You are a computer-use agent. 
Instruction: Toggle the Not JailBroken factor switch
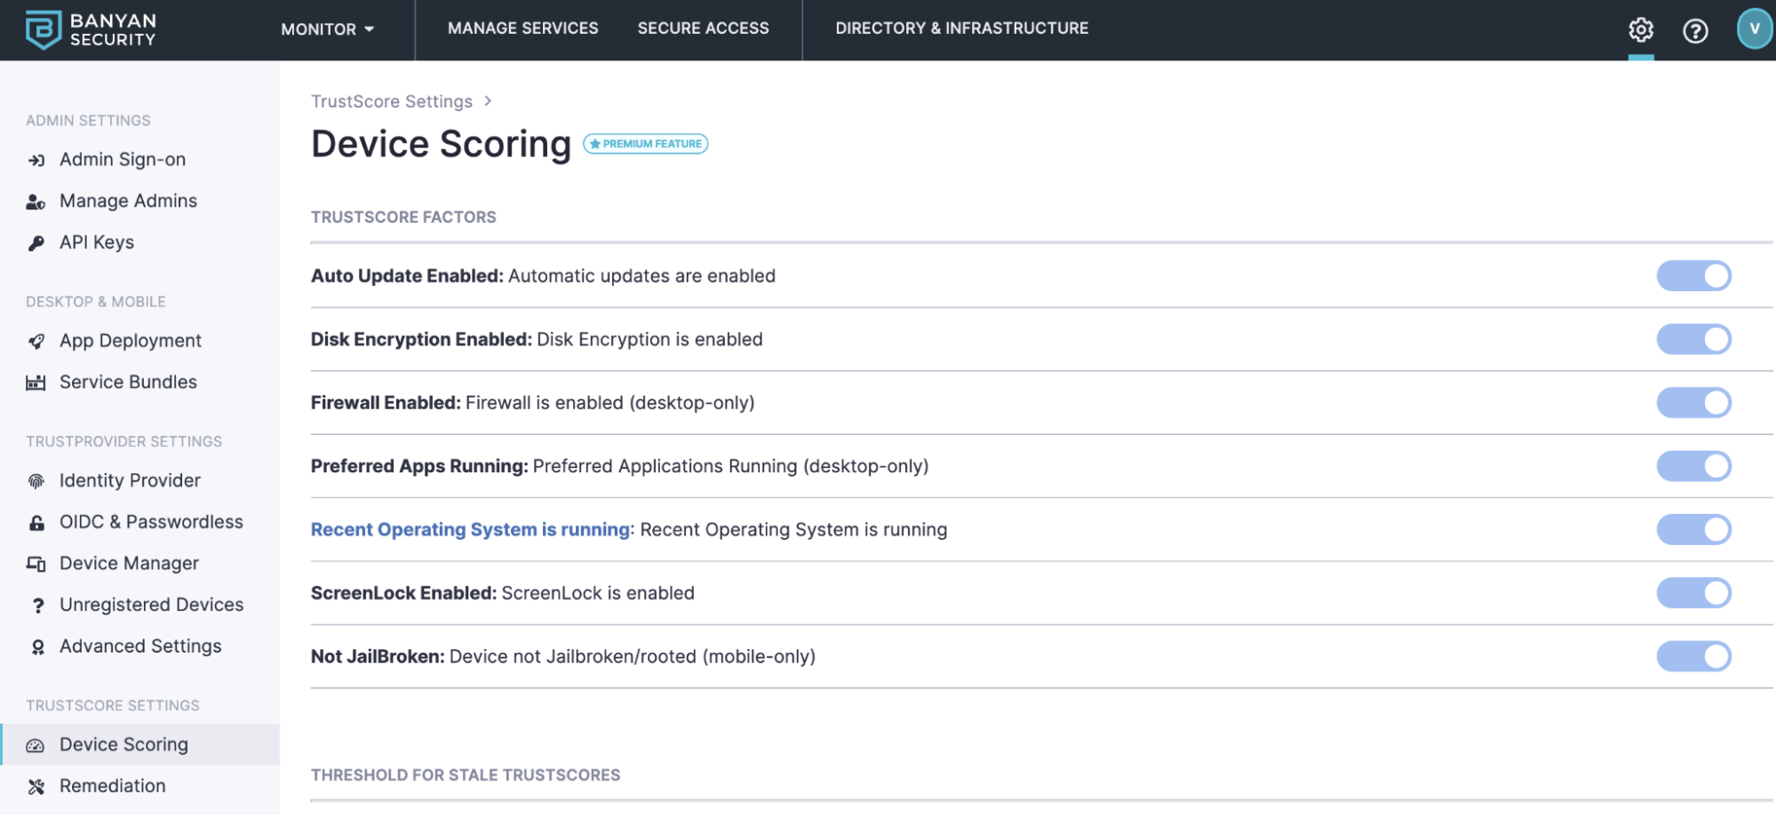pyautogui.click(x=1693, y=657)
